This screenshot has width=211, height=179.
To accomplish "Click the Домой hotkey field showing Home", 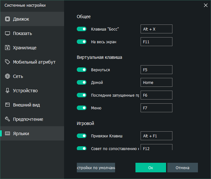I will [x=156, y=82].
